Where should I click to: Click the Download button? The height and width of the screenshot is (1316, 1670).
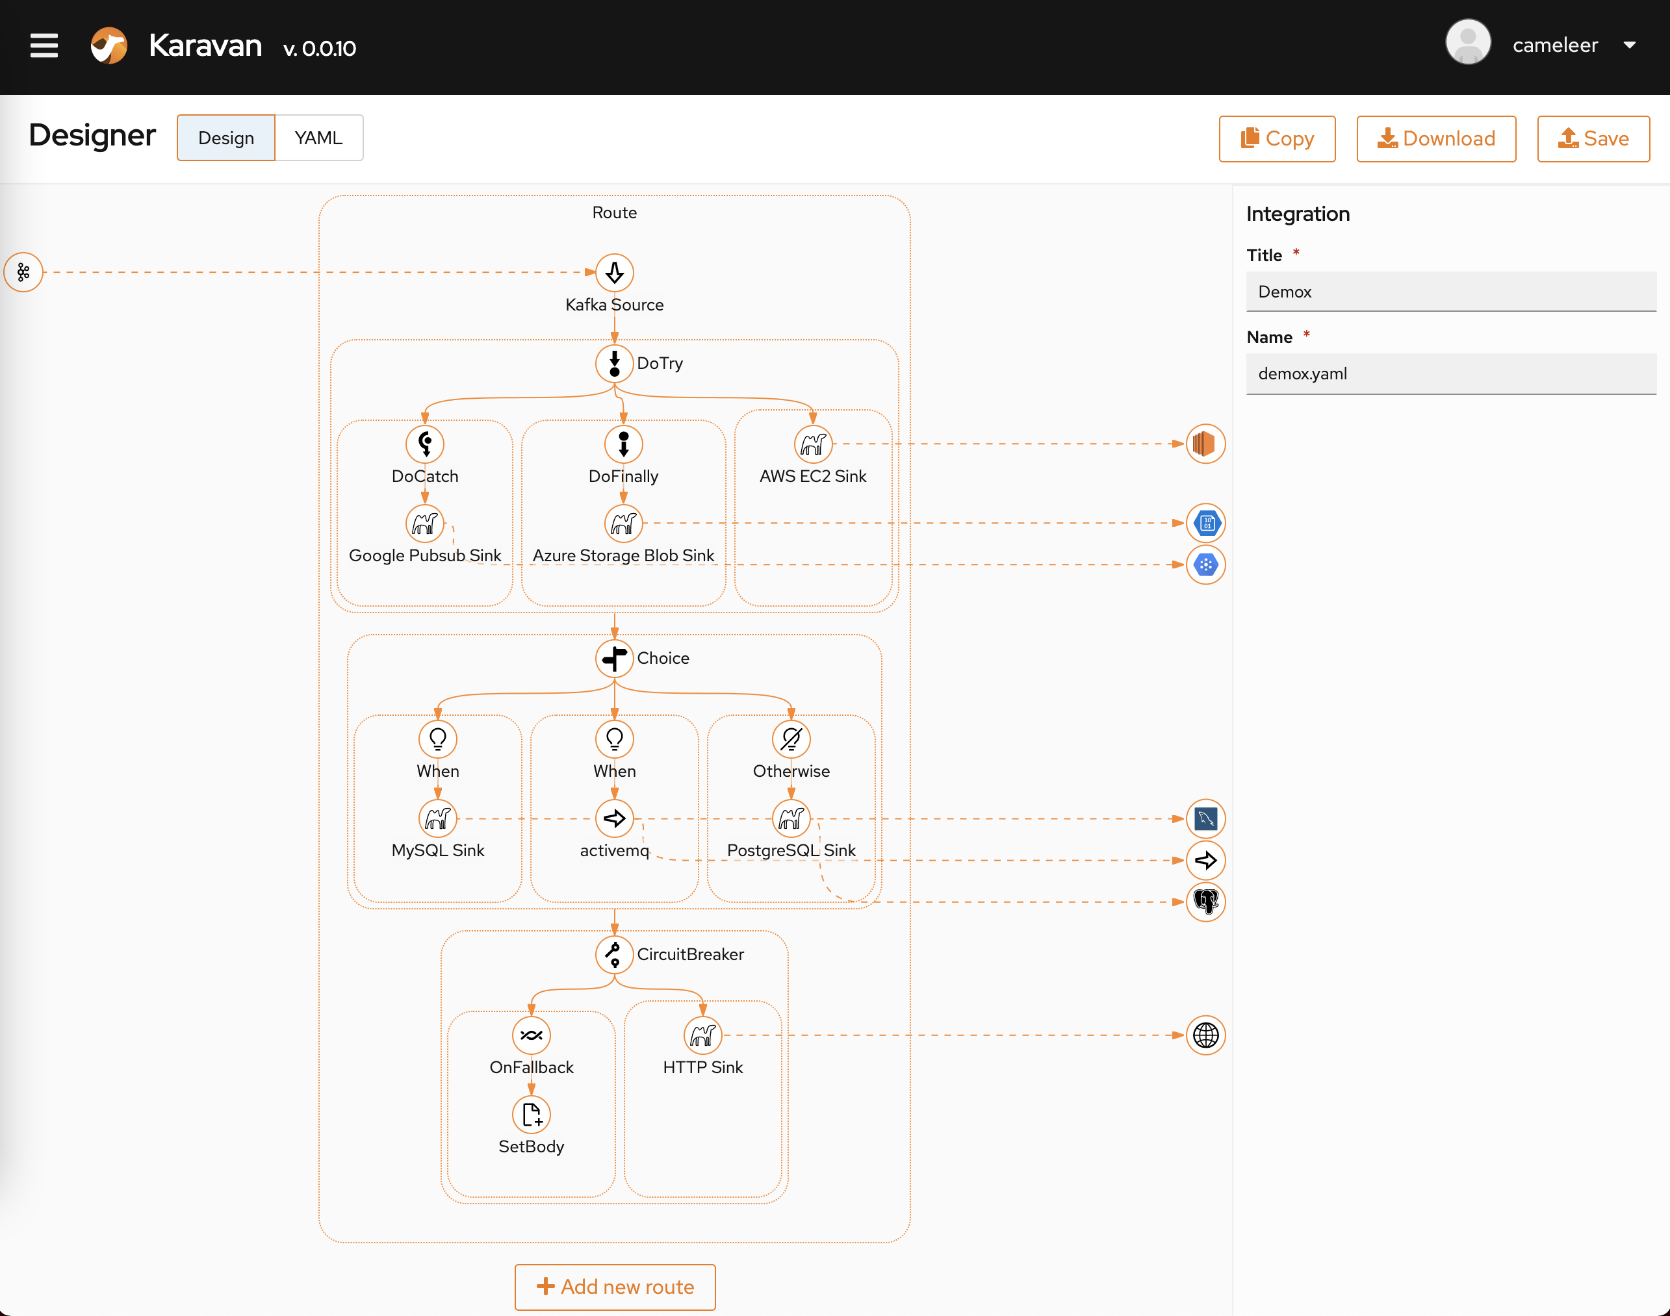(x=1435, y=139)
